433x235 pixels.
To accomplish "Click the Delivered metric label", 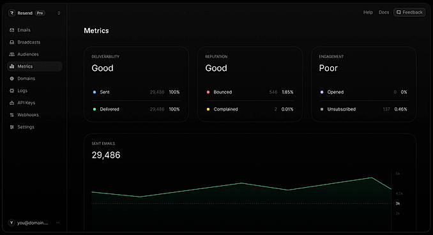I will point(110,109).
